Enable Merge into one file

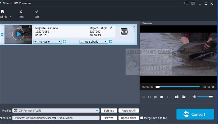click(x=142, y=118)
